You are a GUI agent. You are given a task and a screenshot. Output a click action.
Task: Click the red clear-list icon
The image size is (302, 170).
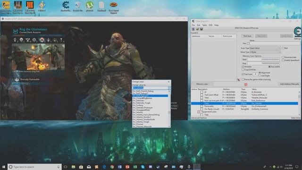coord(245,84)
